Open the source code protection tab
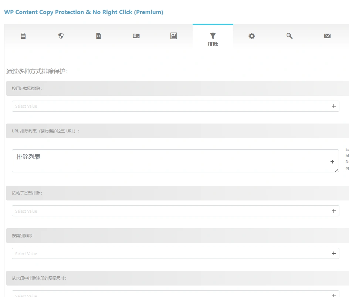Screen dimensions: 349x297 click(x=98, y=36)
